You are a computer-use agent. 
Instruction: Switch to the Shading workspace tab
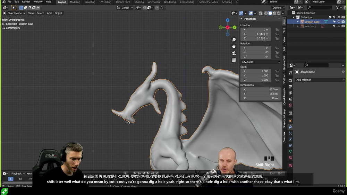point(139,2)
